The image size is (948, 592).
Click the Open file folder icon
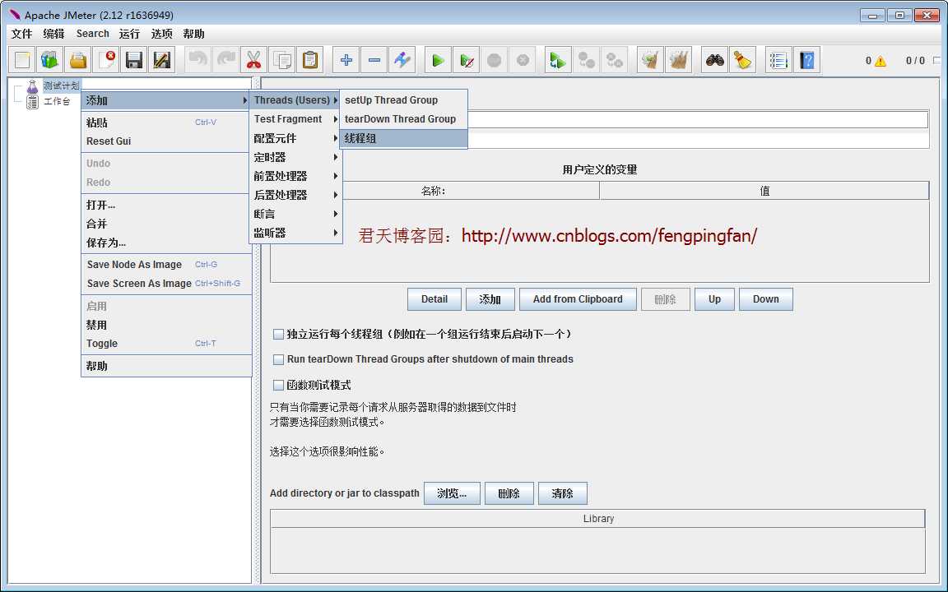pos(78,60)
